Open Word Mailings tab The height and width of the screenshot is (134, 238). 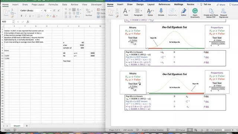click(x=178, y=4)
